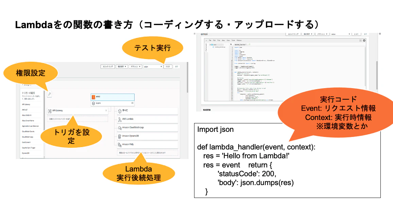
Task: Click the AWS Lambda resource icon
Action: click(x=120, y=119)
